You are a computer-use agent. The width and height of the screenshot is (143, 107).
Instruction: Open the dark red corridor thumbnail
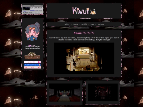click(x=103, y=92)
